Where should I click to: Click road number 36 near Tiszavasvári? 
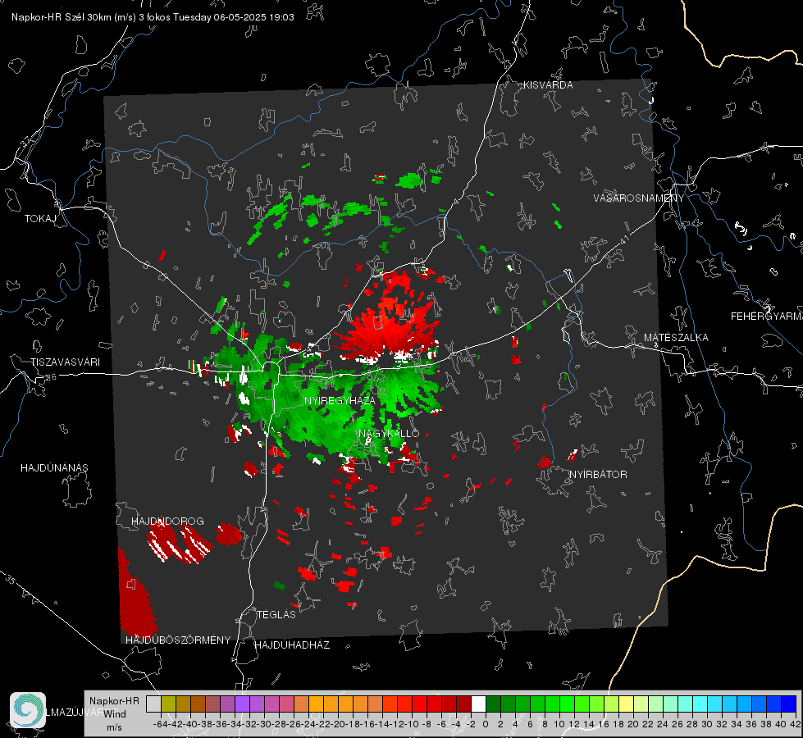tap(51, 377)
